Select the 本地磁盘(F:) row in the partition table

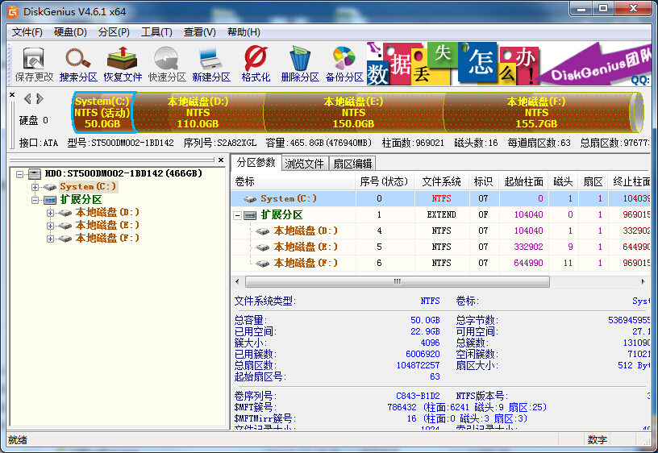[x=306, y=263]
